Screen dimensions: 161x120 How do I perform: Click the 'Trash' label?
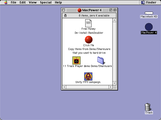point(149,112)
